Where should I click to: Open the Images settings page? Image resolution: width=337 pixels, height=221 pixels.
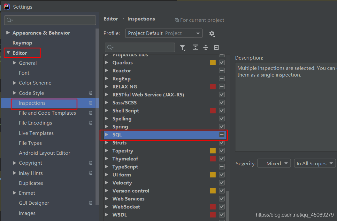point(27,213)
